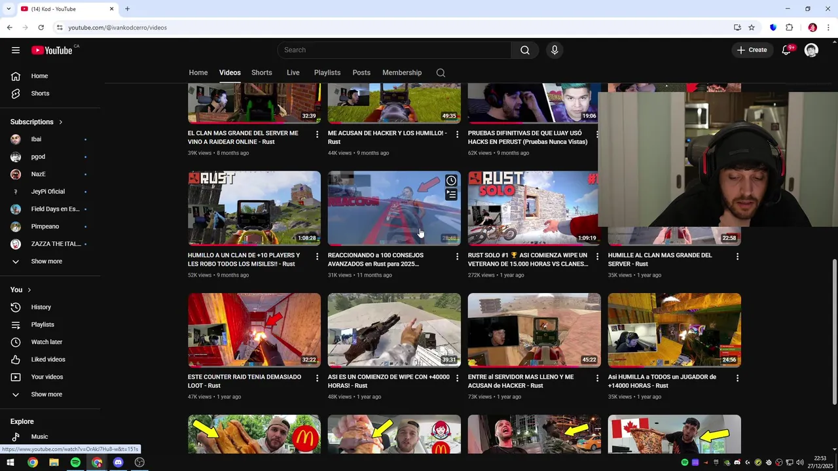This screenshot has height=471, width=838.
Task: Open options for ESTE COUNTER RAID video
Action: pos(318,378)
